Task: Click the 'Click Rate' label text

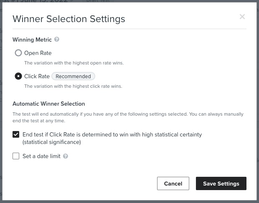Action: coord(37,77)
